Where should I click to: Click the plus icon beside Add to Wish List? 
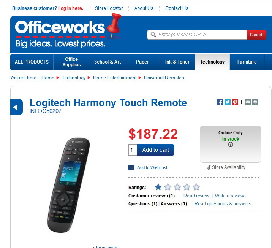pos(131,167)
